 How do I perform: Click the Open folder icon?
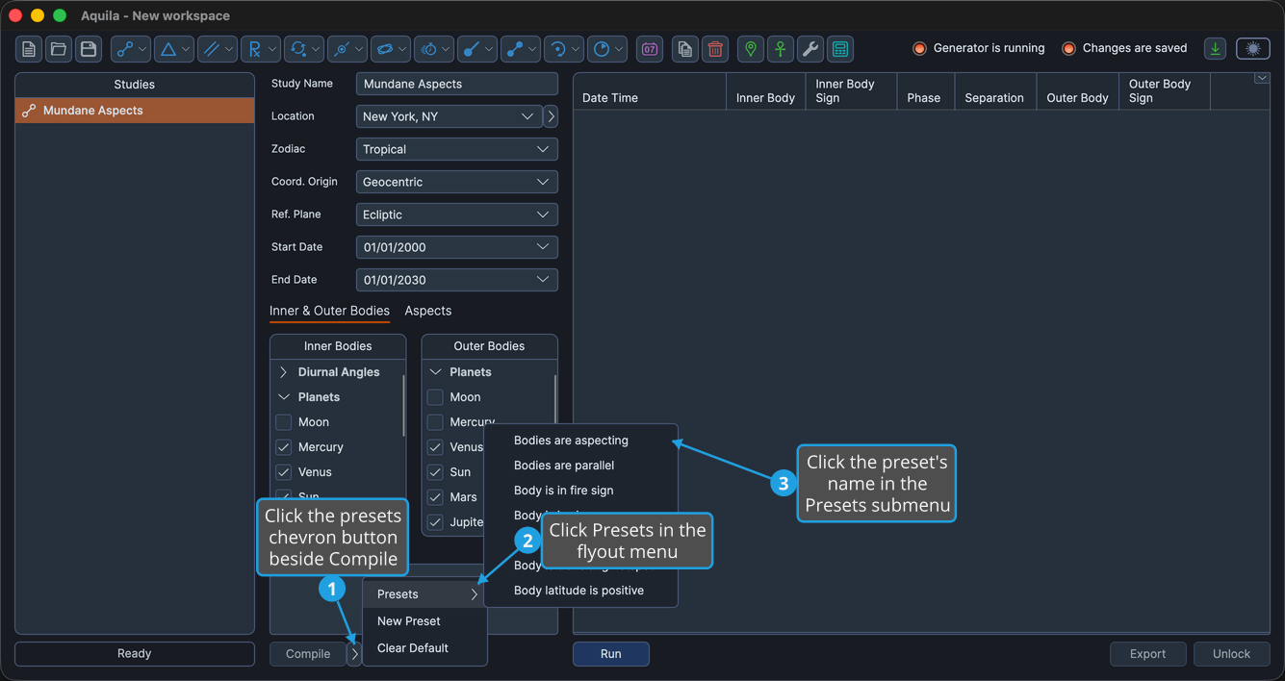[59, 49]
